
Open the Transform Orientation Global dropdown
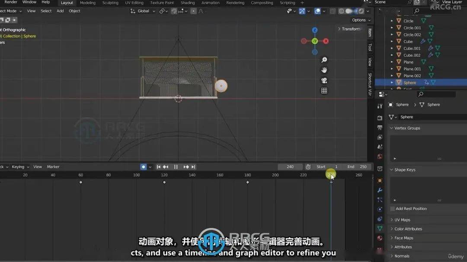(143, 11)
